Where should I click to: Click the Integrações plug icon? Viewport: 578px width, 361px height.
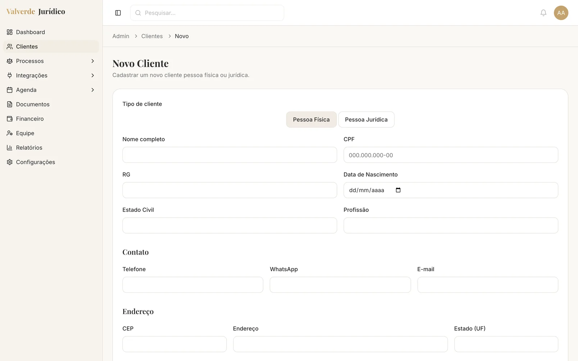tap(10, 75)
